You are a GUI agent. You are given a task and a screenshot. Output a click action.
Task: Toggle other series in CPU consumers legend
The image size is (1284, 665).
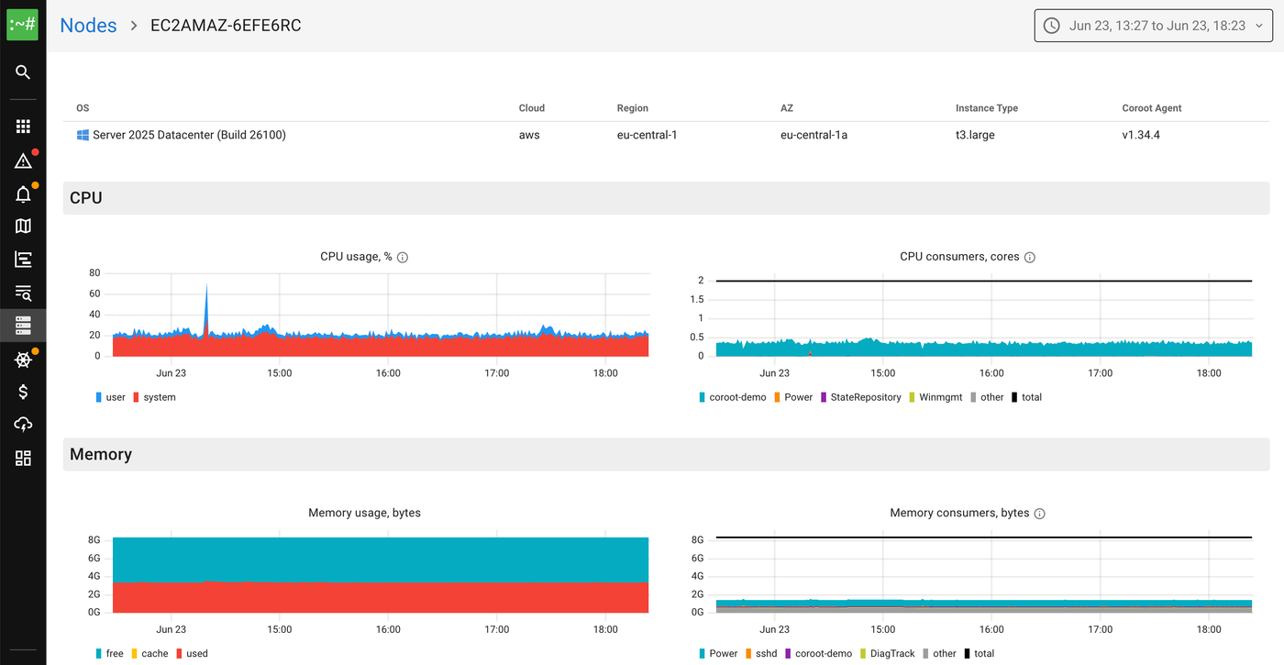coord(987,397)
